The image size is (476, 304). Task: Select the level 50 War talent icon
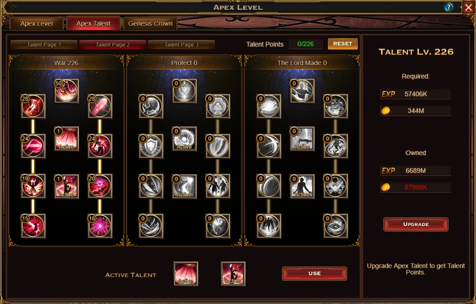pyautogui.click(x=66, y=91)
